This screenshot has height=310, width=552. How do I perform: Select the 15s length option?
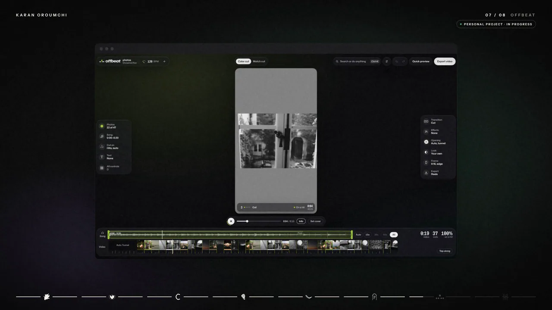[367, 235]
